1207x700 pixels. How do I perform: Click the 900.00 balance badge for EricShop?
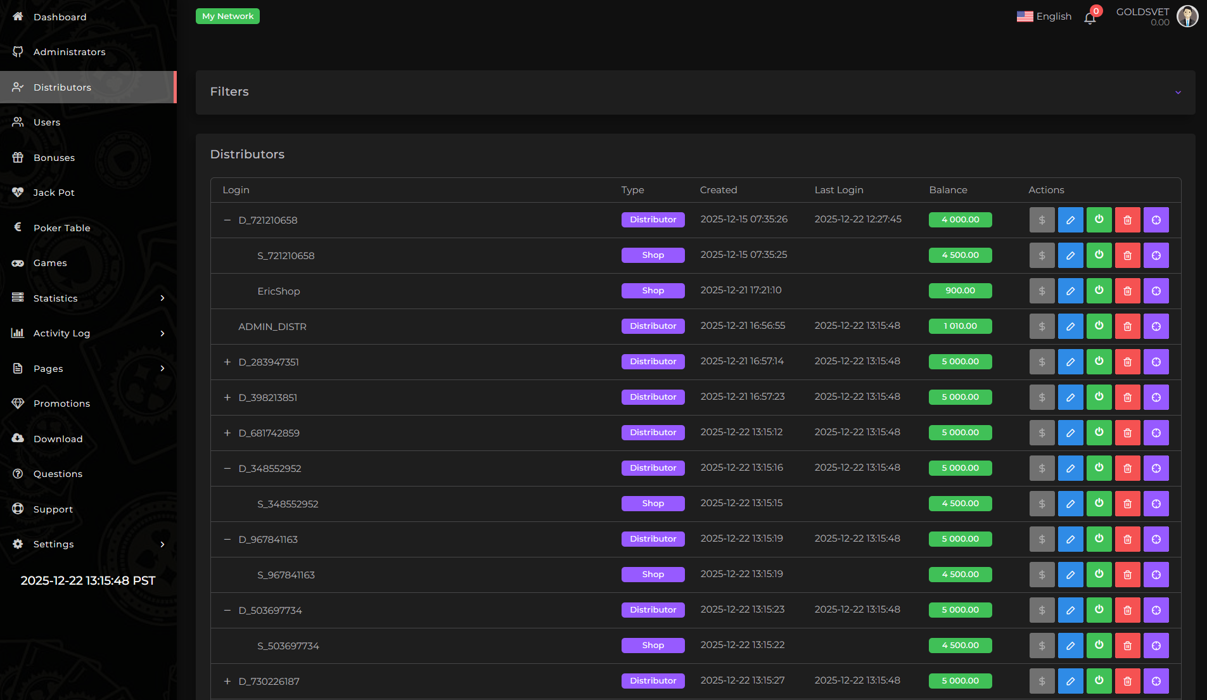(960, 291)
